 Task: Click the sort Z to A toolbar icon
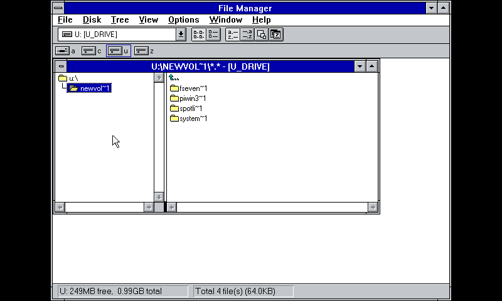pos(247,34)
